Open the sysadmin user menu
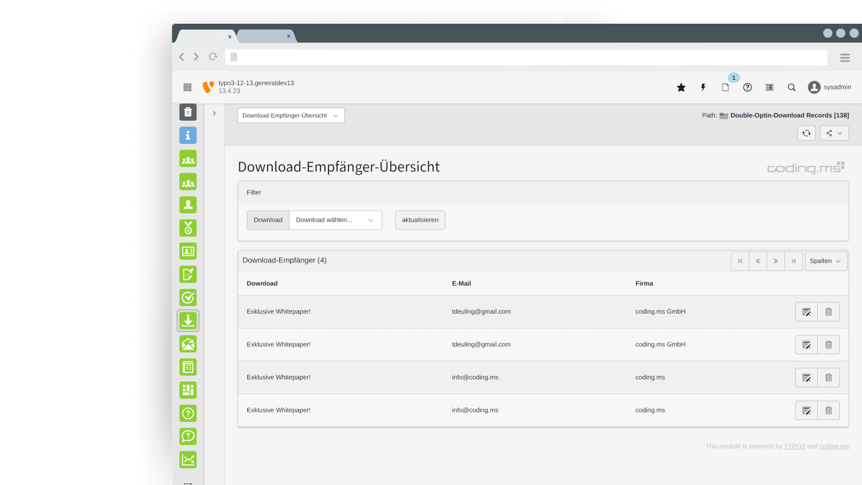862x485 pixels. tap(830, 87)
